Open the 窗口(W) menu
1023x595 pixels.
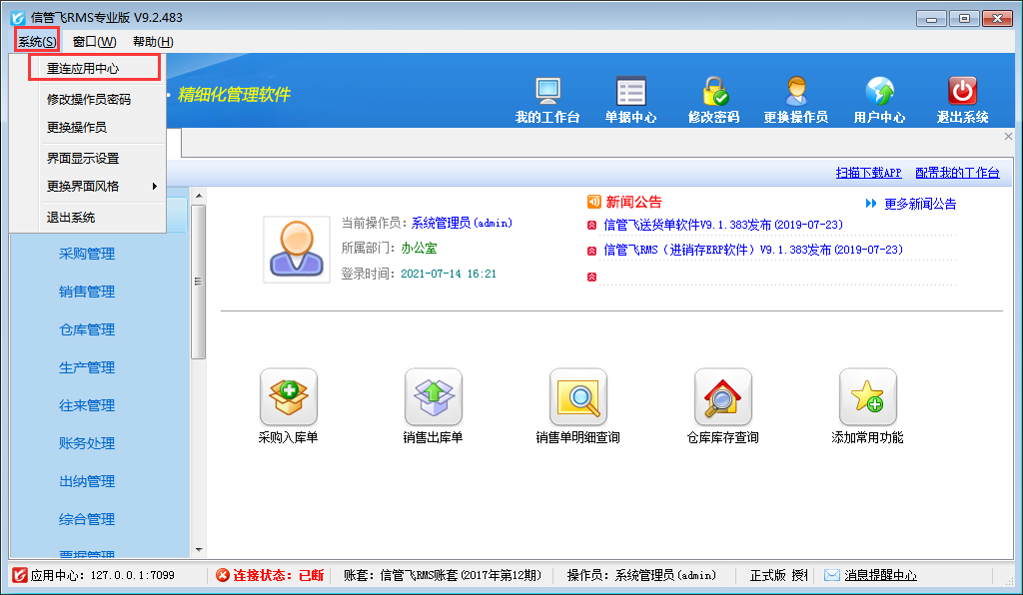tap(94, 41)
